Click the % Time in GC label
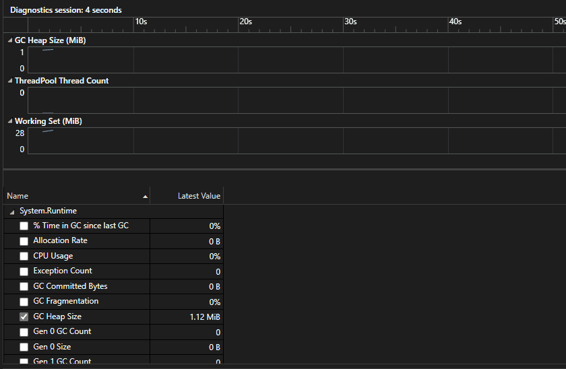 pos(81,226)
